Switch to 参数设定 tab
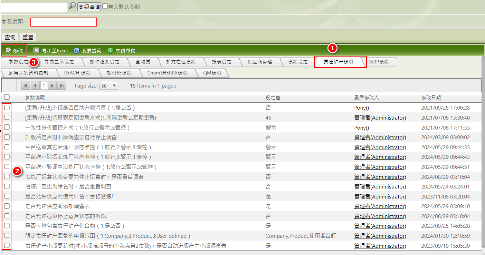 pyautogui.click(x=19, y=62)
